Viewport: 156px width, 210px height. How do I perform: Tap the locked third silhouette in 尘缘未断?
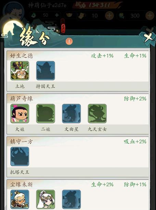click(71, 199)
